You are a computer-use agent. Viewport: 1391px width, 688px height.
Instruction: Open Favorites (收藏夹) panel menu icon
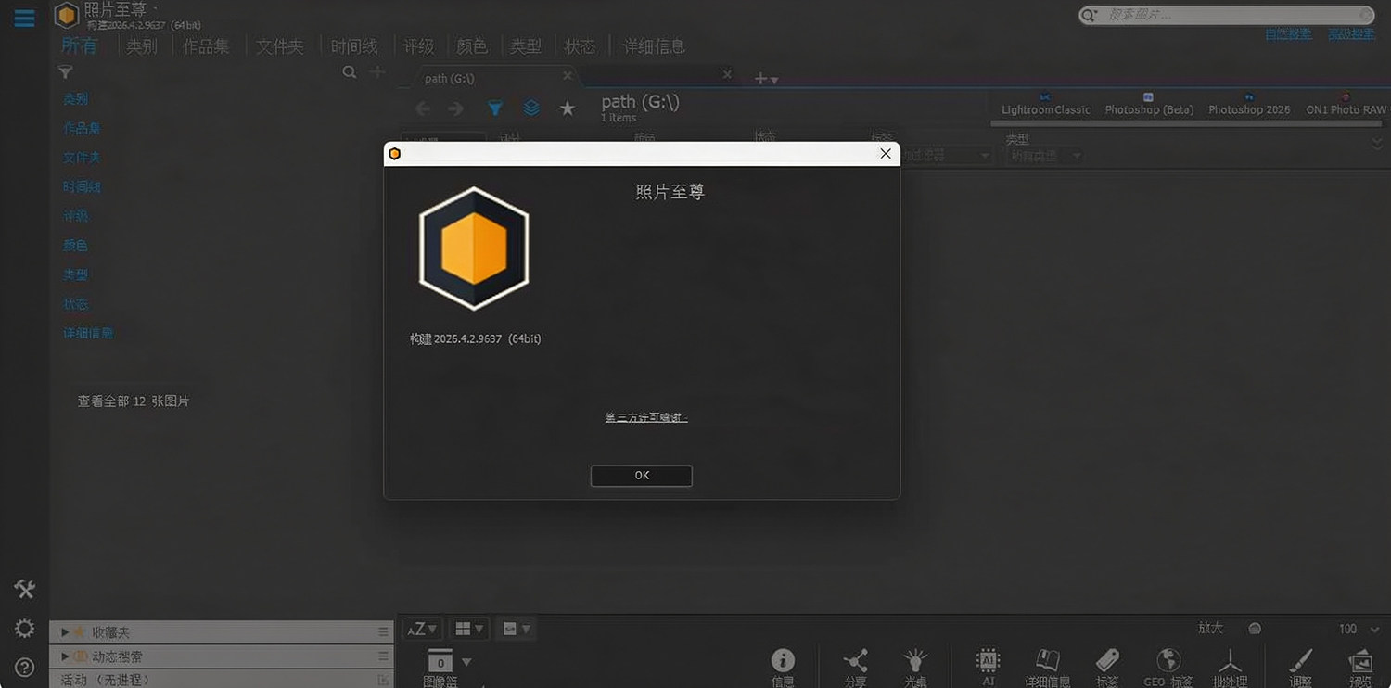pyautogui.click(x=383, y=631)
